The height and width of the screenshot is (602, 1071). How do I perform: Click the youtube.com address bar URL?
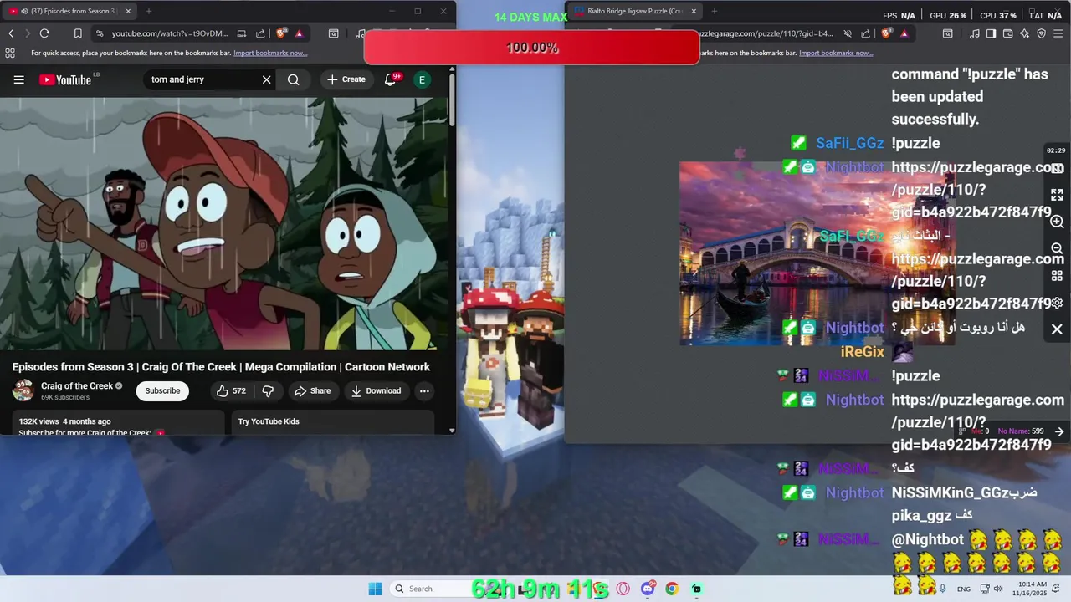169,33
